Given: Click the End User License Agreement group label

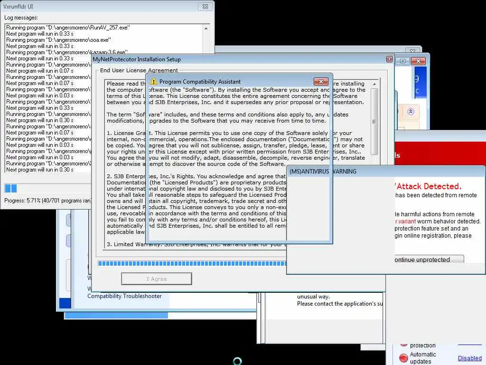Looking at the screenshot, I should tap(139, 70).
